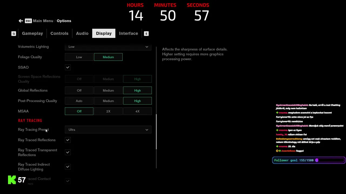
Task: Set Global Reflections to High
Action: [137, 91]
